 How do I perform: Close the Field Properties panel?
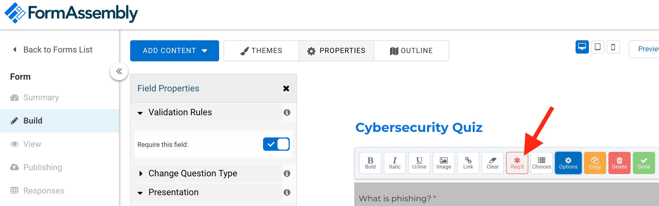[x=286, y=88]
